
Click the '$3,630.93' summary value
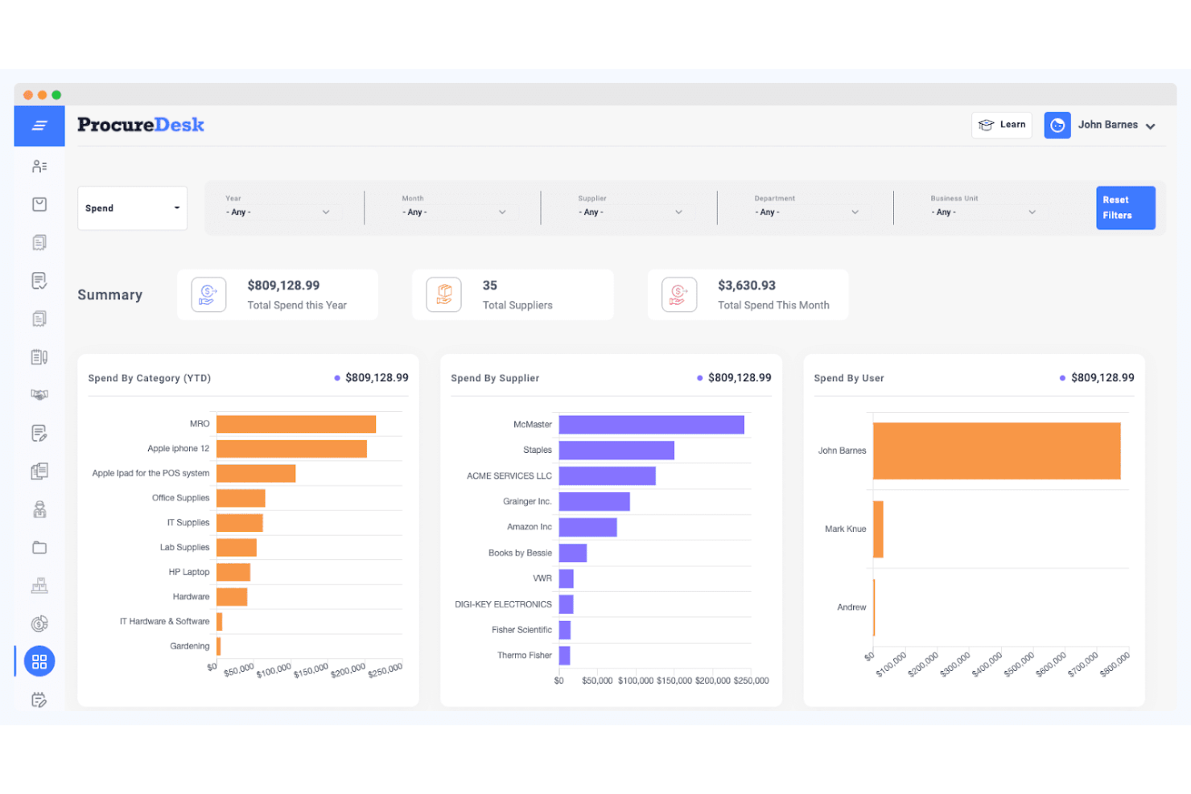747,286
